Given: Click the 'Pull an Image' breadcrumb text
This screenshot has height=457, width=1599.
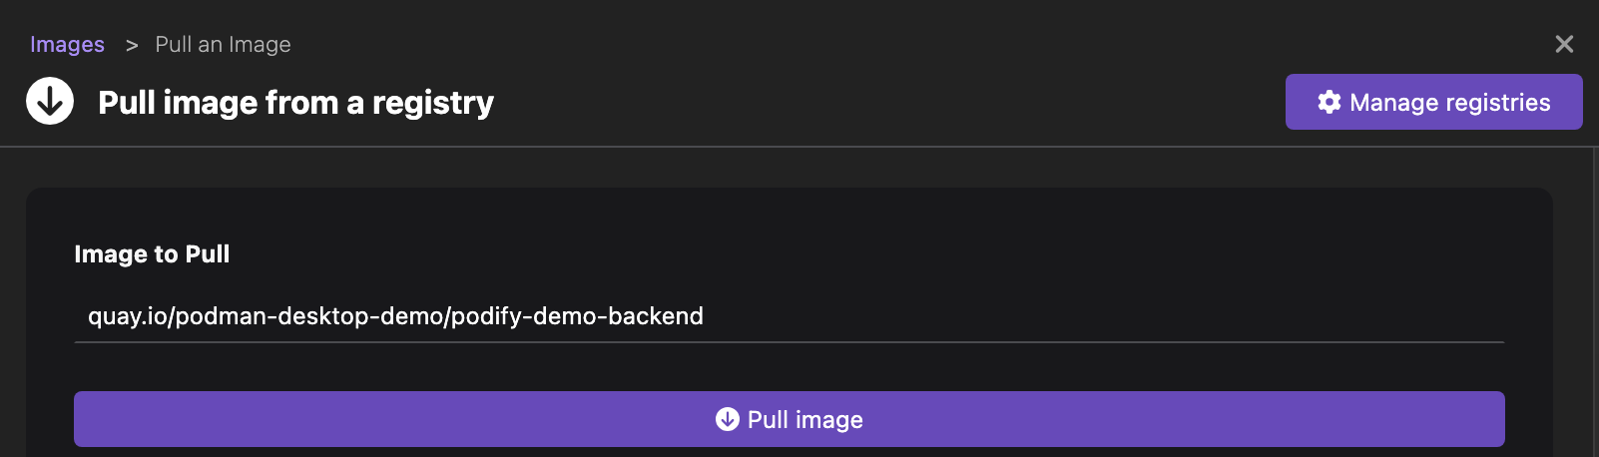Looking at the screenshot, I should 223,45.
